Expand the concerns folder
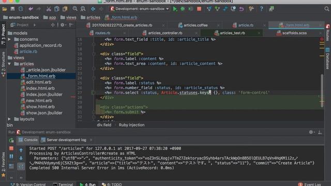The width and height of the screenshot is (331, 186). 9,39
